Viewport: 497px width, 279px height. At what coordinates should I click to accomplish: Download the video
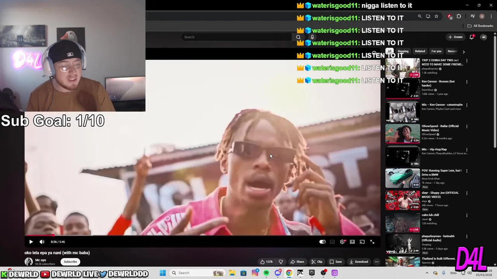[358, 262]
